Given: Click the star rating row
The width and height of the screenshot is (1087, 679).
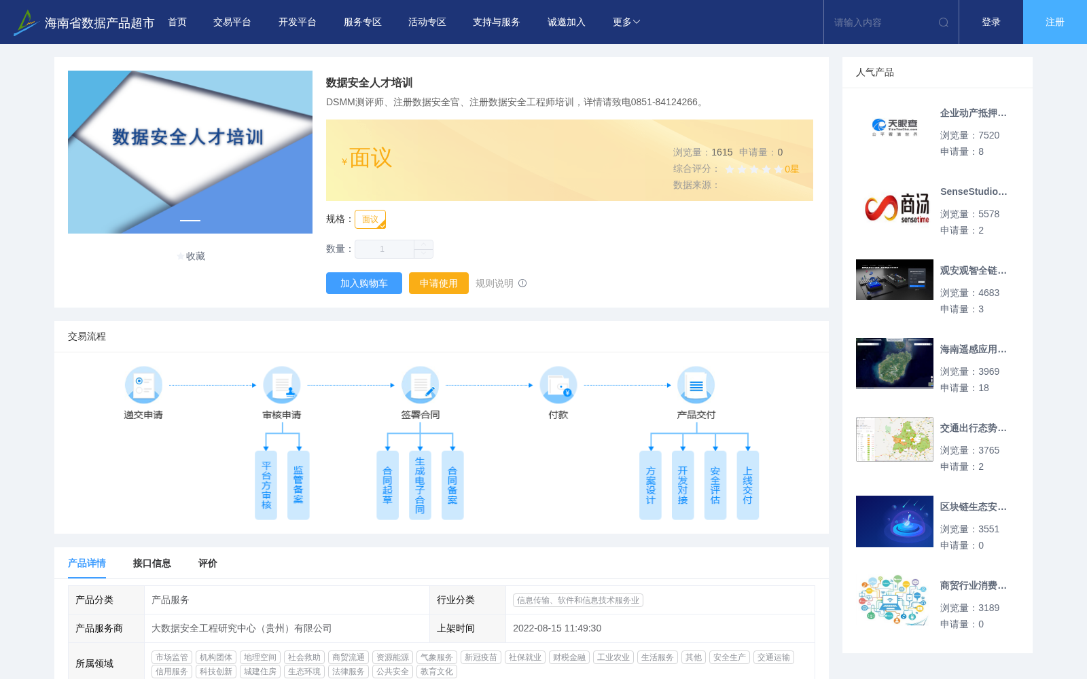Looking at the screenshot, I should click(x=754, y=169).
